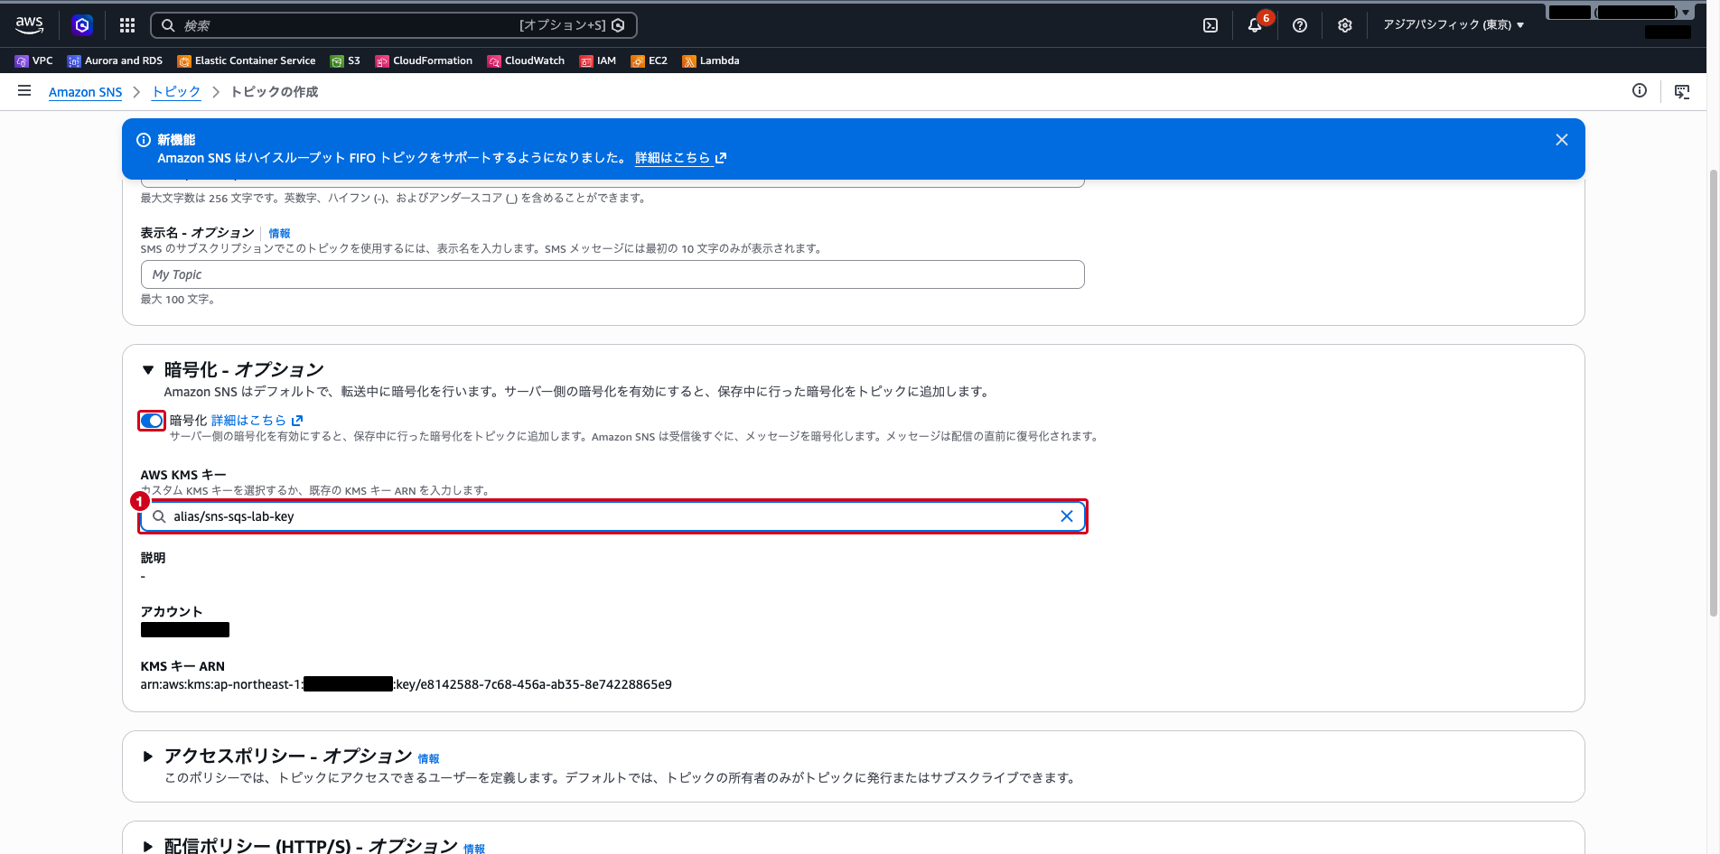This screenshot has width=1720, height=854.
Task: Open the CloudWatch shortcut
Action: click(x=526, y=60)
